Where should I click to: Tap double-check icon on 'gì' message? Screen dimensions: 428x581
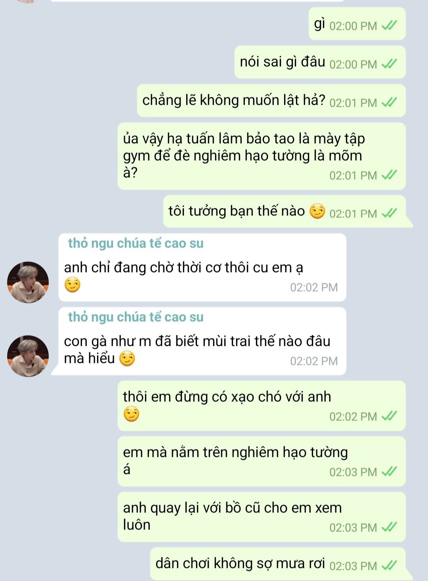(x=389, y=26)
